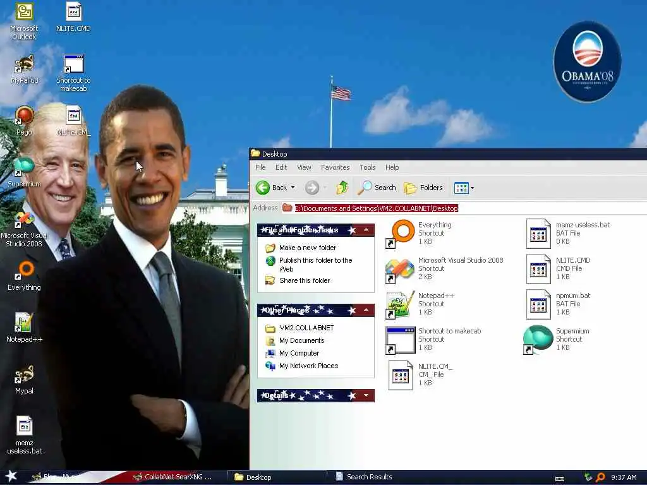Open the Help menu

click(x=392, y=167)
